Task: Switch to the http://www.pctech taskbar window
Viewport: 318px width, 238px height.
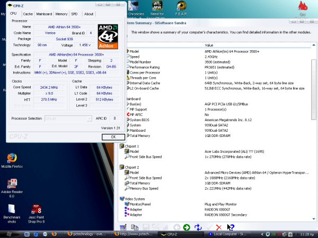Action: point(135,234)
